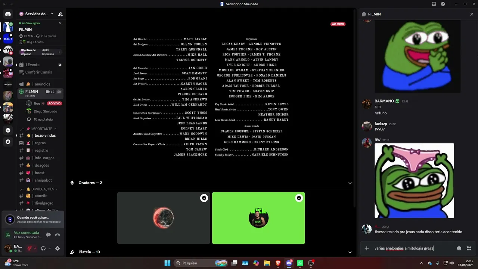Select the FILMIN stage channel
Viewport: 478px width, 269px height.
click(x=41, y=93)
